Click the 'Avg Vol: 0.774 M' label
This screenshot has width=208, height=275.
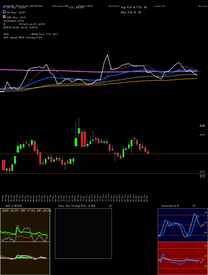[134, 7]
